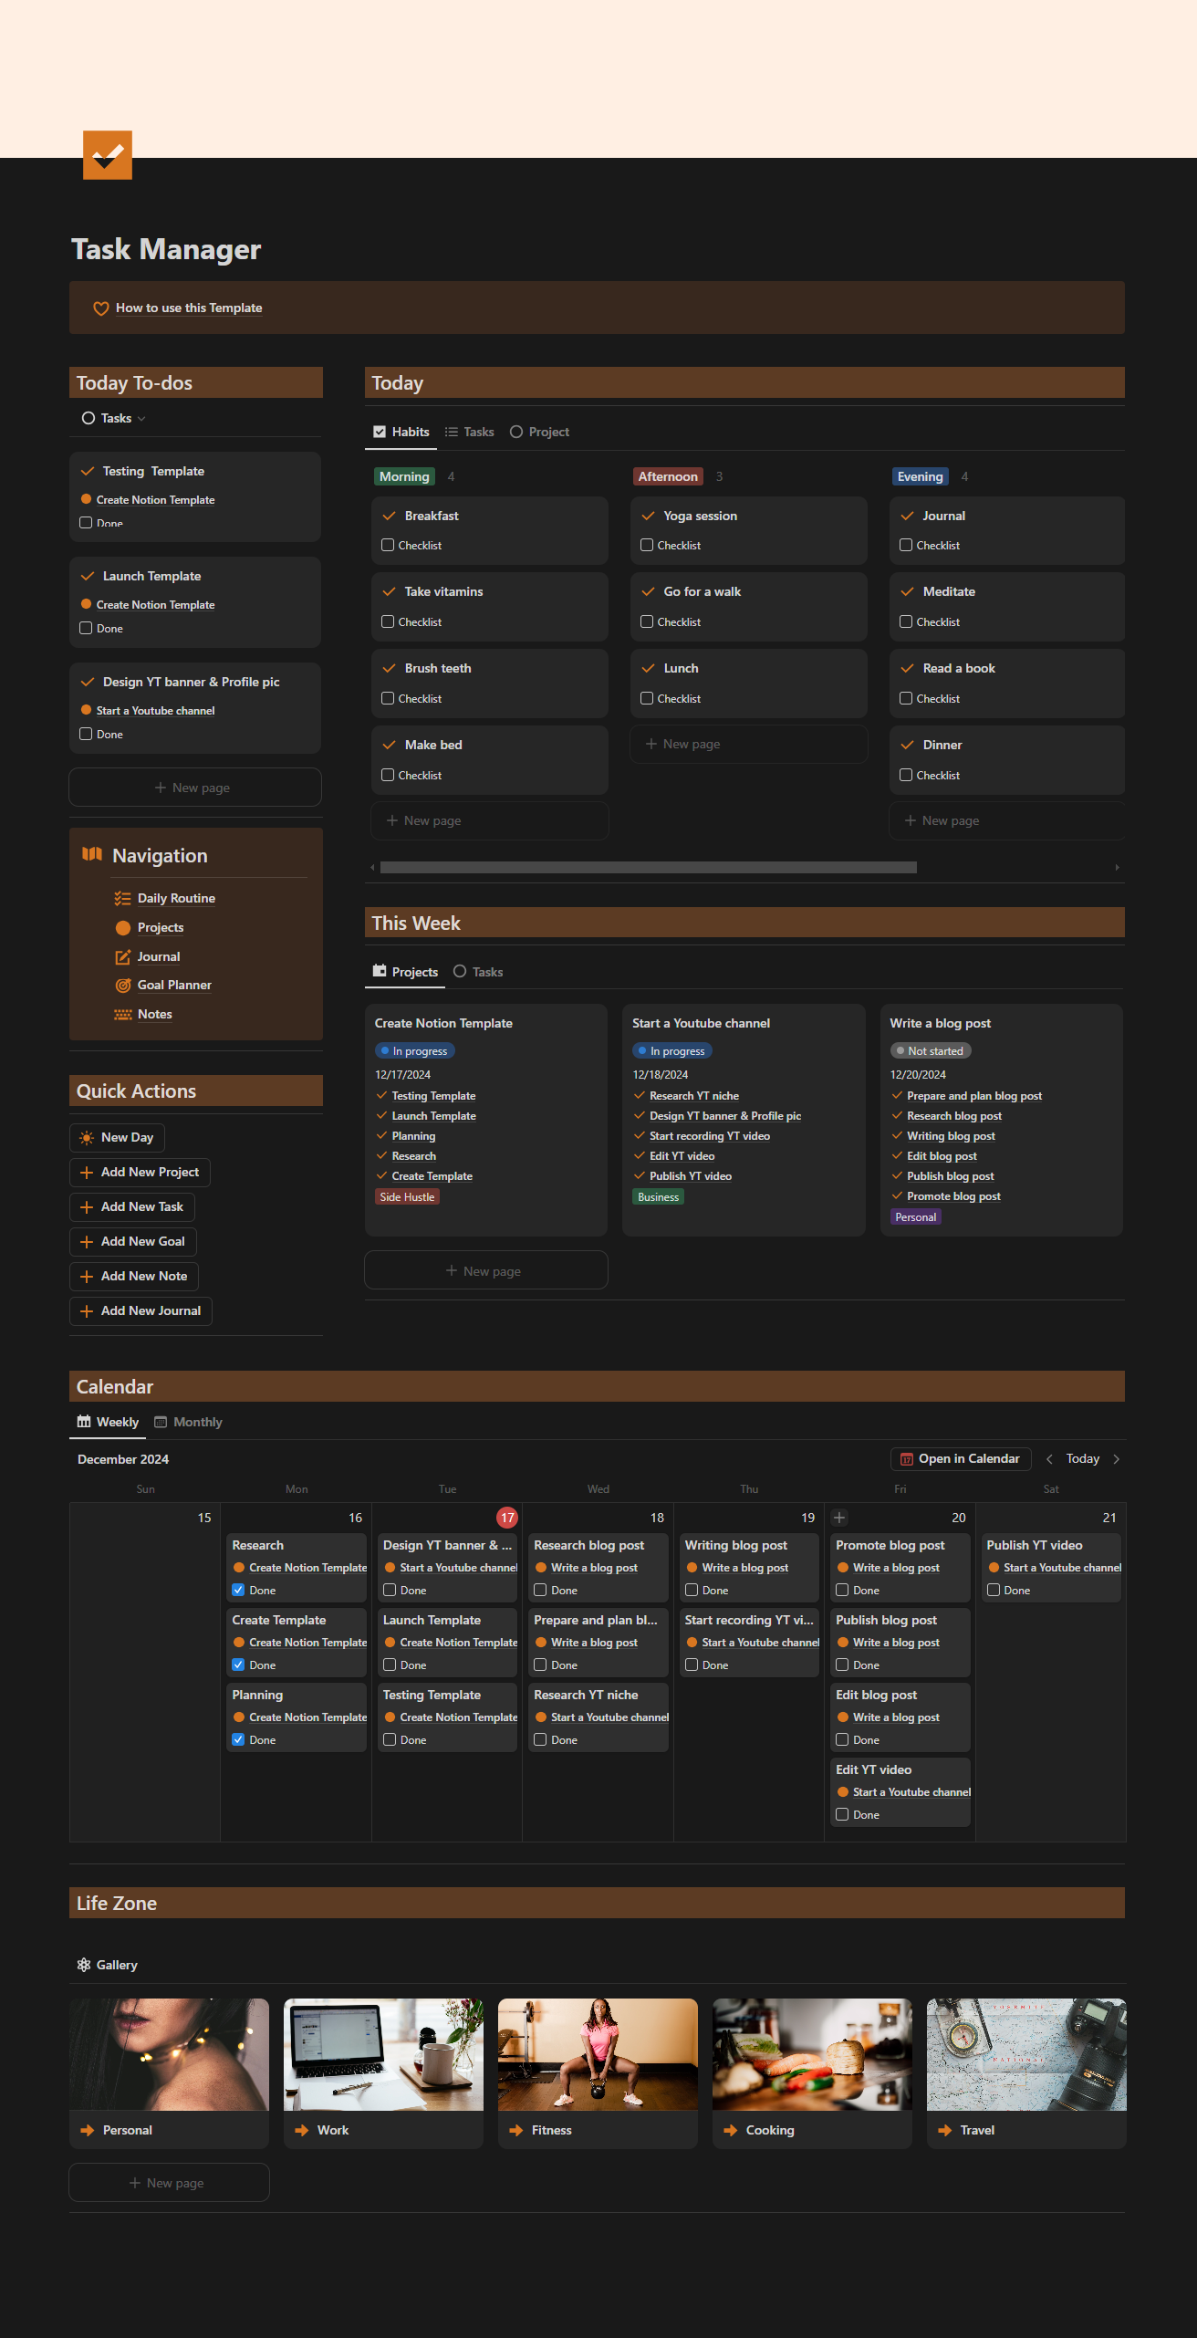This screenshot has width=1197, height=2338.
Task: Open How to use this Template link
Action: point(189,308)
